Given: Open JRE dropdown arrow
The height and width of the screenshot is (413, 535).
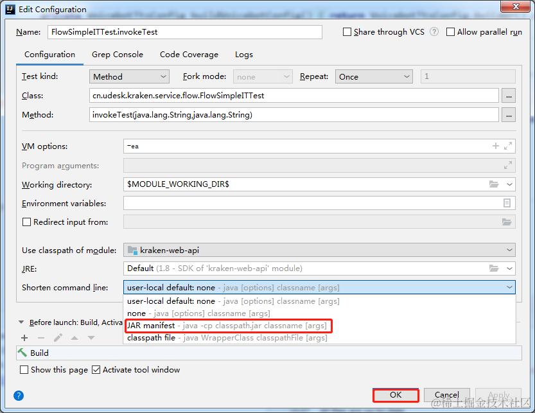Looking at the screenshot, I should (509, 268).
